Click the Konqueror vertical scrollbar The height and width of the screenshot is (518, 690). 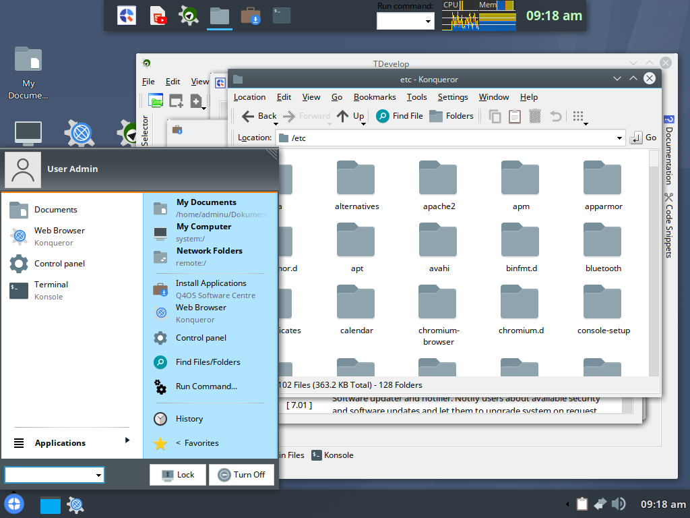[x=654, y=270]
